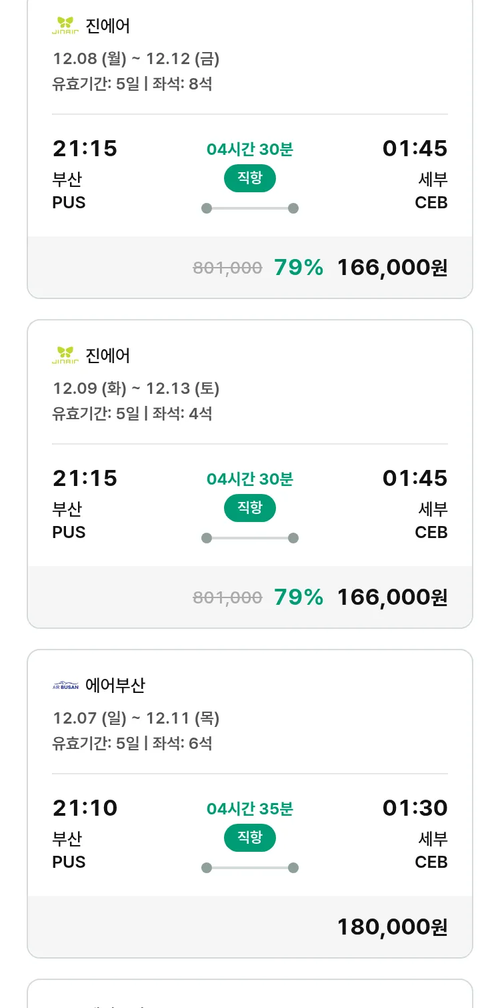Image resolution: width=500 pixels, height=1008 pixels.
Task: Click the 04시간 35분 flight duration
Action: click(249, 809)
